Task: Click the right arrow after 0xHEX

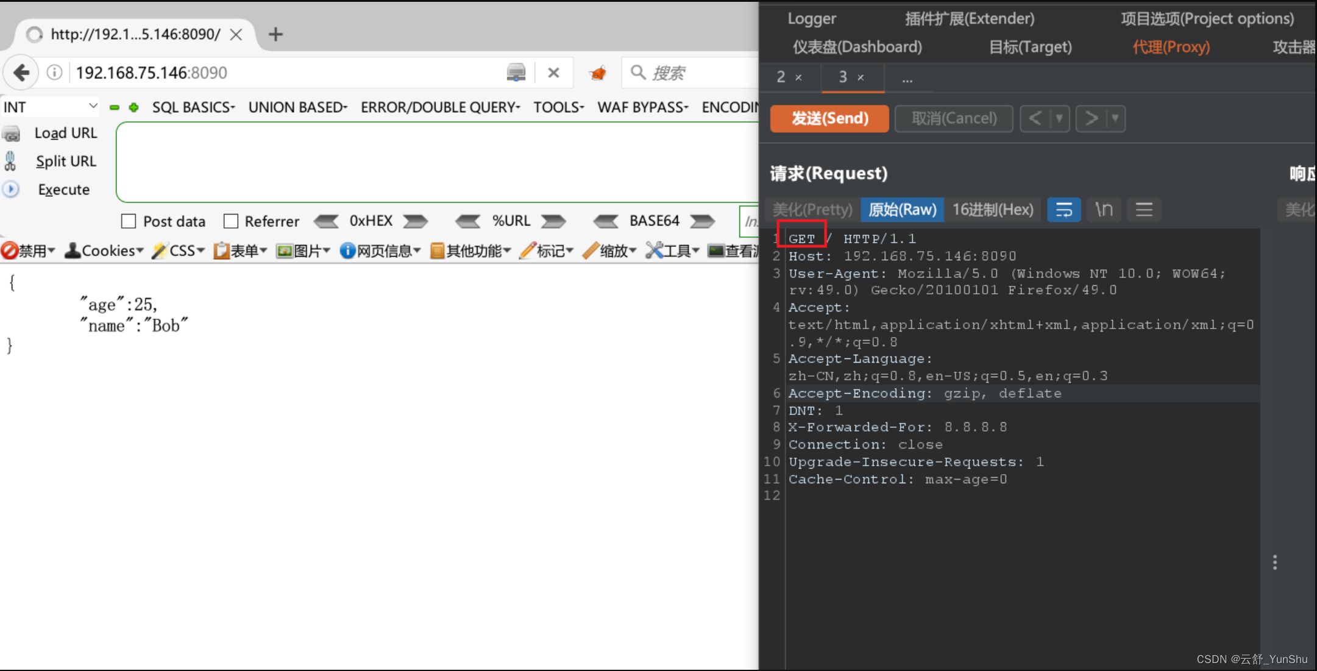Action: pos(416,221)
